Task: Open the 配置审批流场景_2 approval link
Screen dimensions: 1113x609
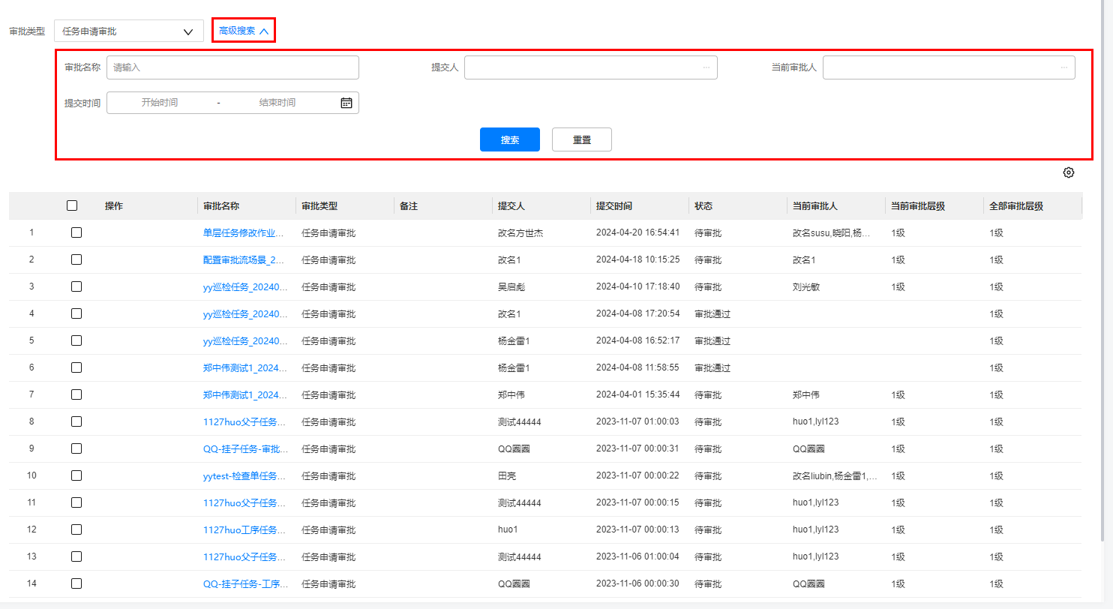Action: click(244, 259)
